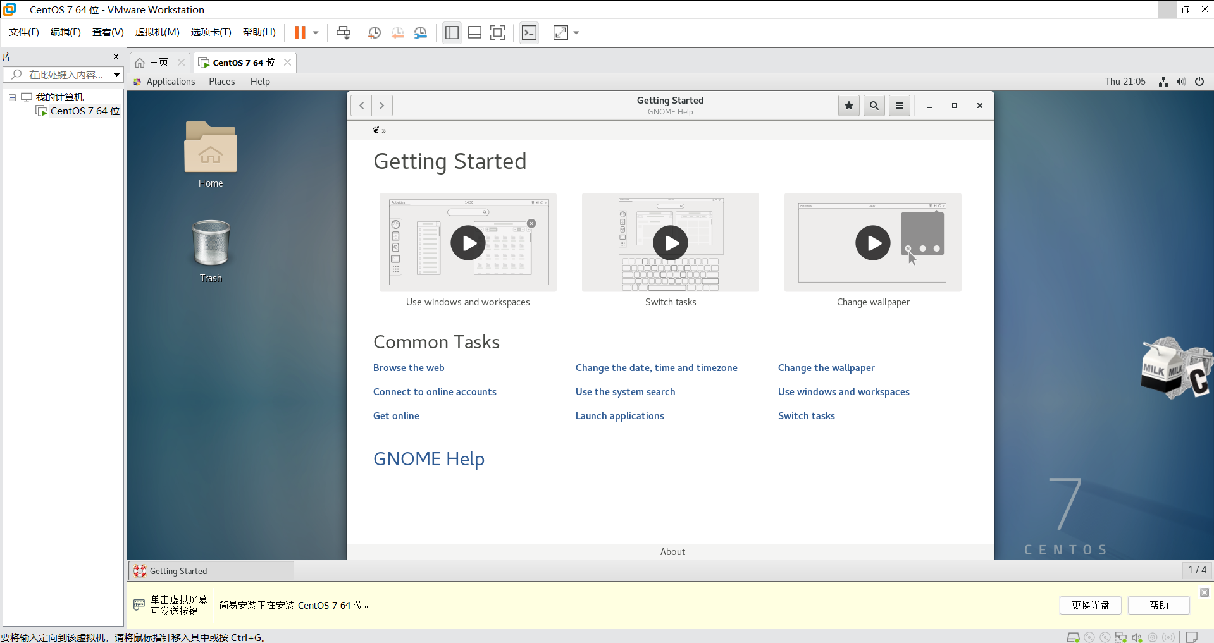Send Ctrl+Alt+Del to the virtual machine
The width and height of the screenshot is (1214, 643).
(343, 33)
